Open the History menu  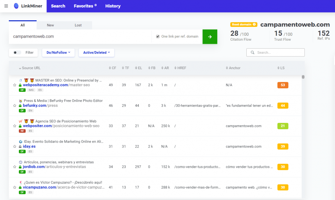pyautogui.click(x=113, y=6)
